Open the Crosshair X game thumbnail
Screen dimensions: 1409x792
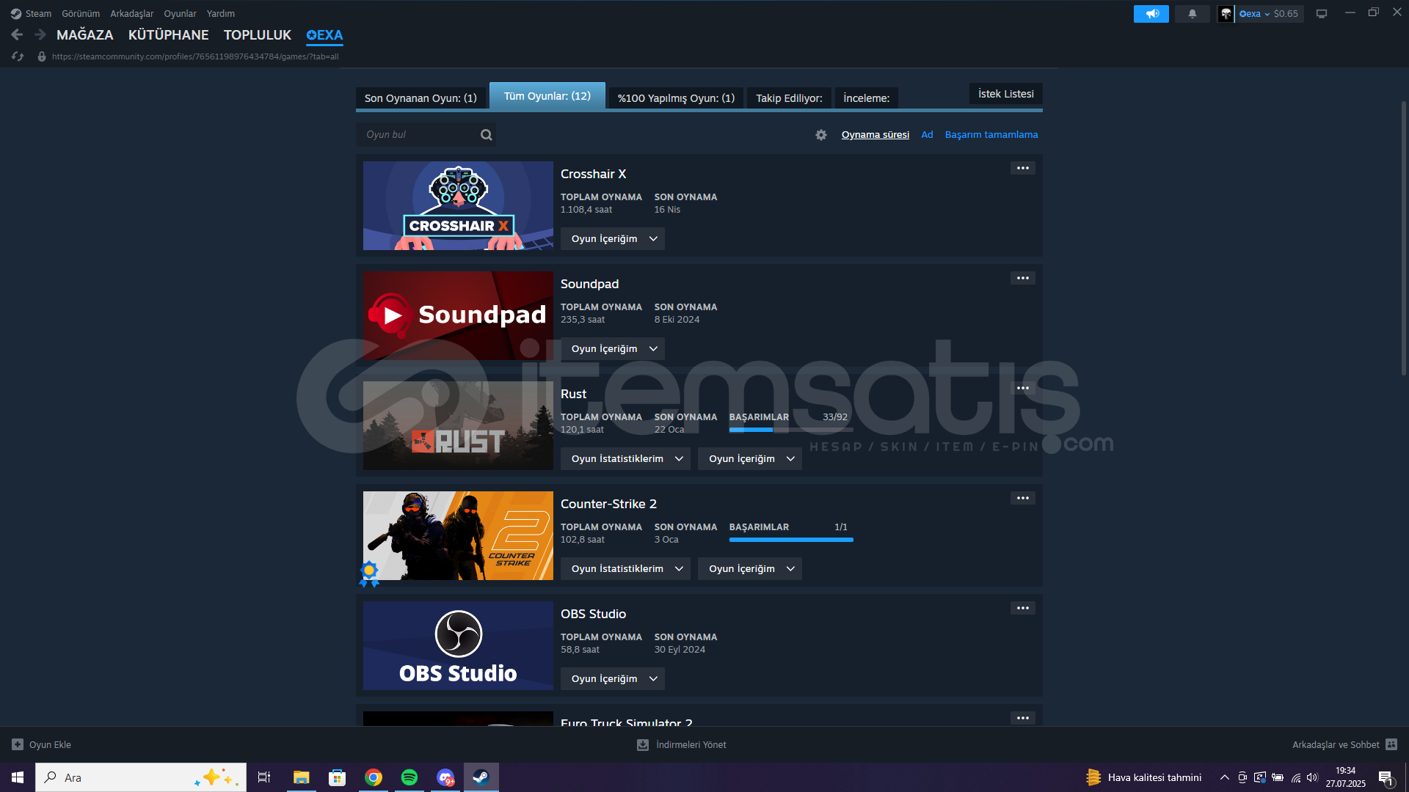[x=458, y=205]
